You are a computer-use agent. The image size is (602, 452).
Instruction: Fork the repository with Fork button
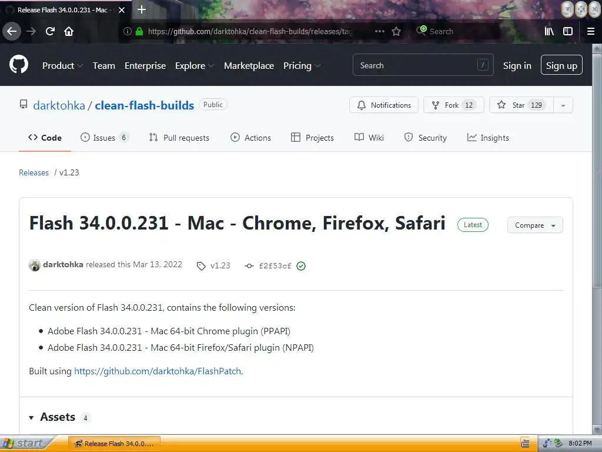click(453, 105)
